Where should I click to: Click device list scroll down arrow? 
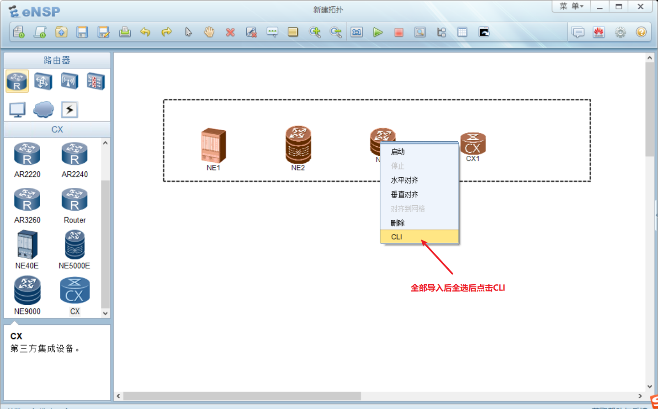click(x=106, y=313)
